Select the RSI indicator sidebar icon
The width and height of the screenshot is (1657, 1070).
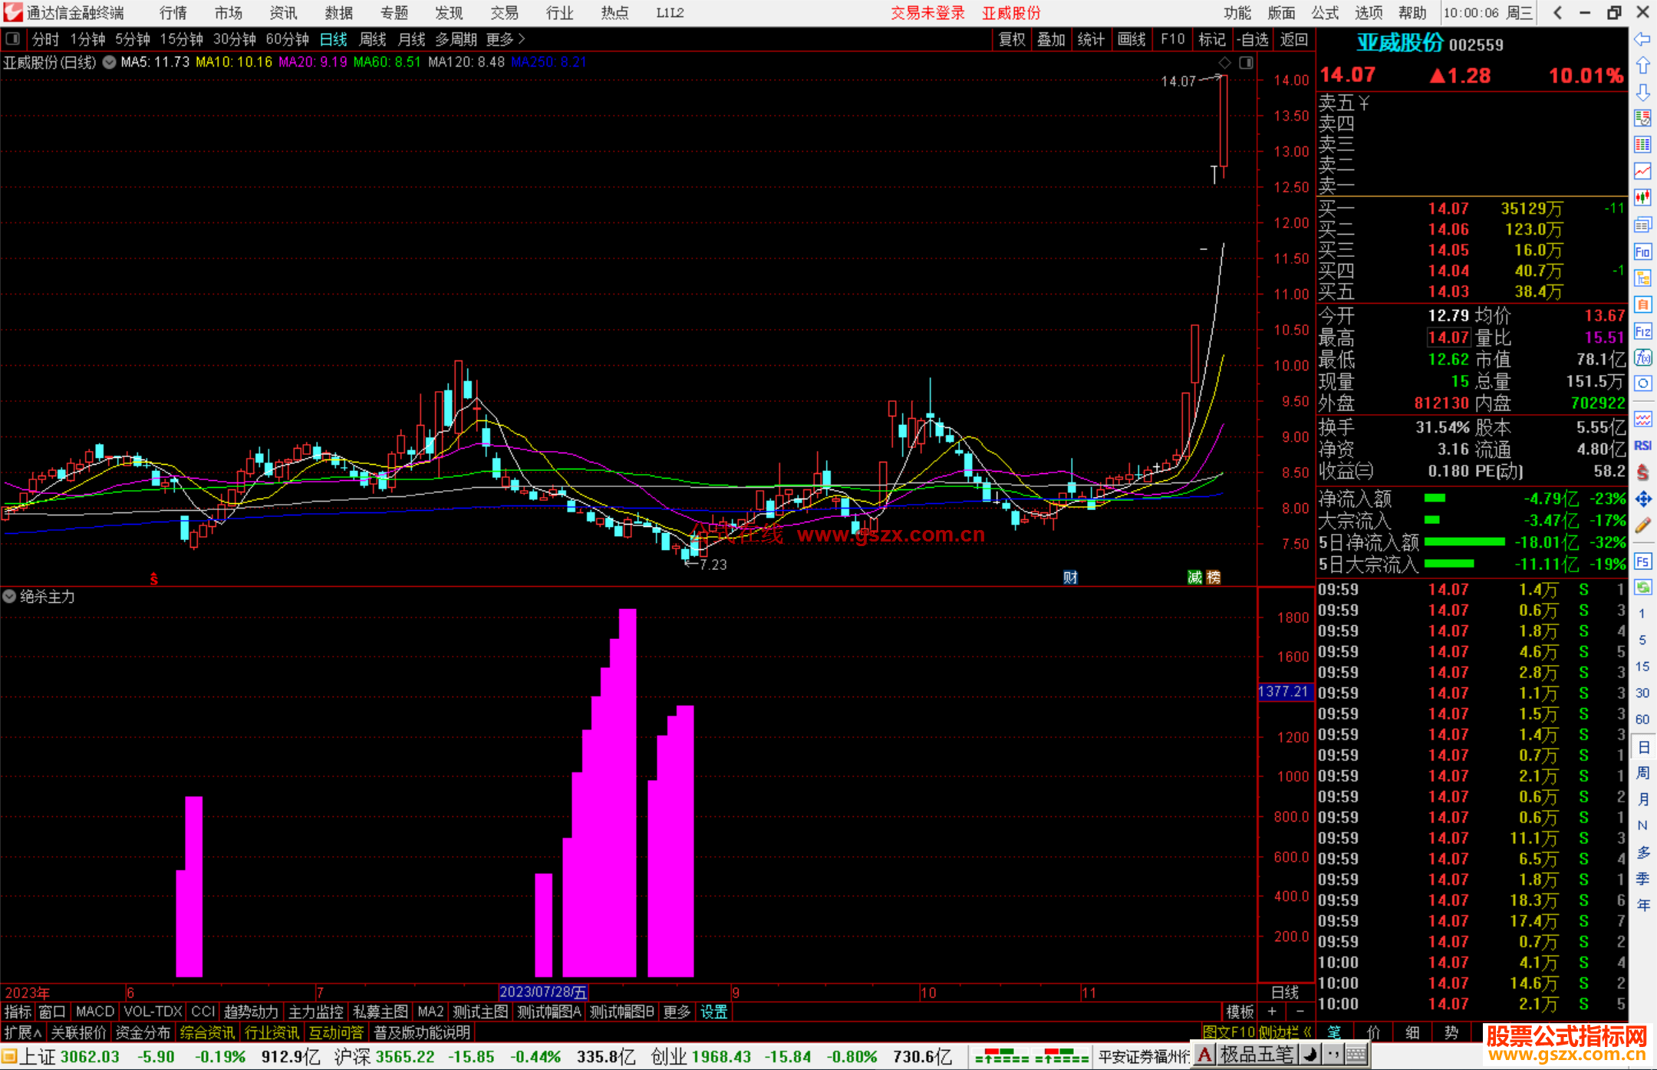[x=1642, y=446]
